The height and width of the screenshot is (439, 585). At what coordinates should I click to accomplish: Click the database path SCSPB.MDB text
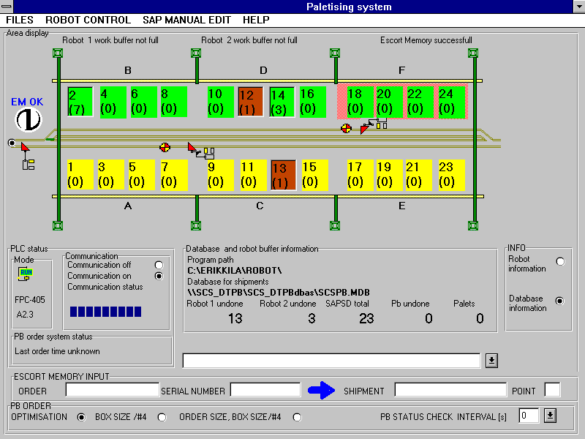pos(279,292)
